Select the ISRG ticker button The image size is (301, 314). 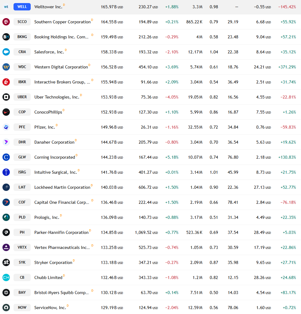click(22, 172)
